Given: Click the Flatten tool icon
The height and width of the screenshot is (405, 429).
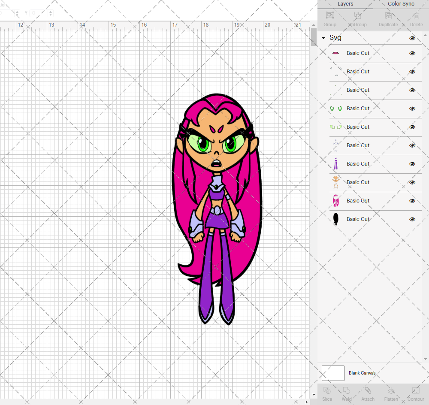Looking at the screenshot, I should pyautogui.click(x=391, y=390).
